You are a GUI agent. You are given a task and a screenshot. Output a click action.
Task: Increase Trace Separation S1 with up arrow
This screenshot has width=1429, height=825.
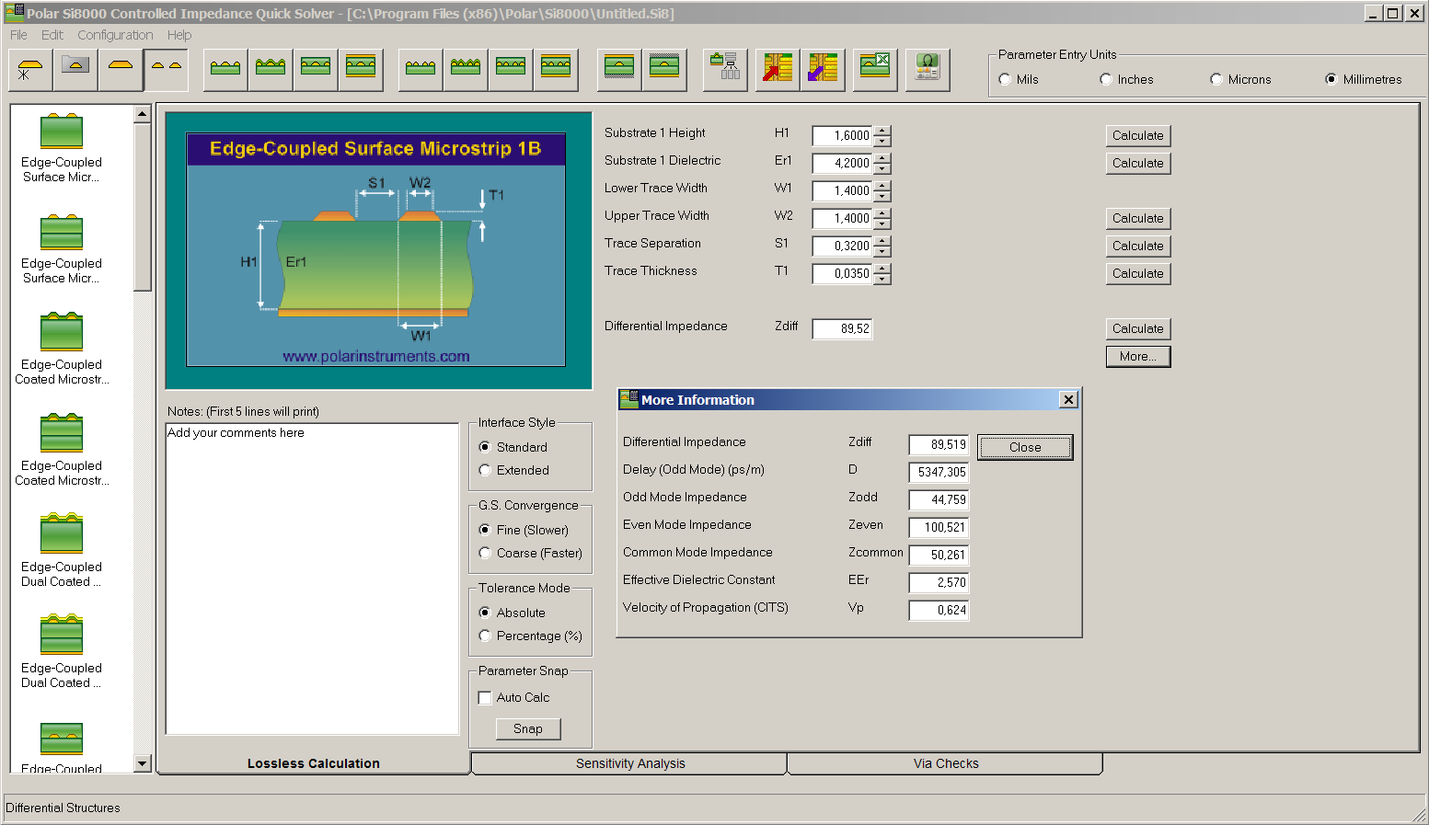coord(882,241)
